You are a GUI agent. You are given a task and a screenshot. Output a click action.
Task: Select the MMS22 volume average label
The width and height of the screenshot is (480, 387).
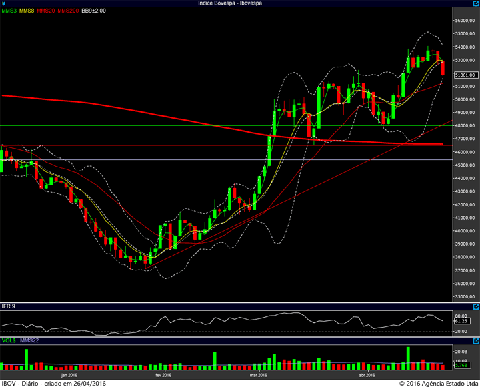coord(29,340)
